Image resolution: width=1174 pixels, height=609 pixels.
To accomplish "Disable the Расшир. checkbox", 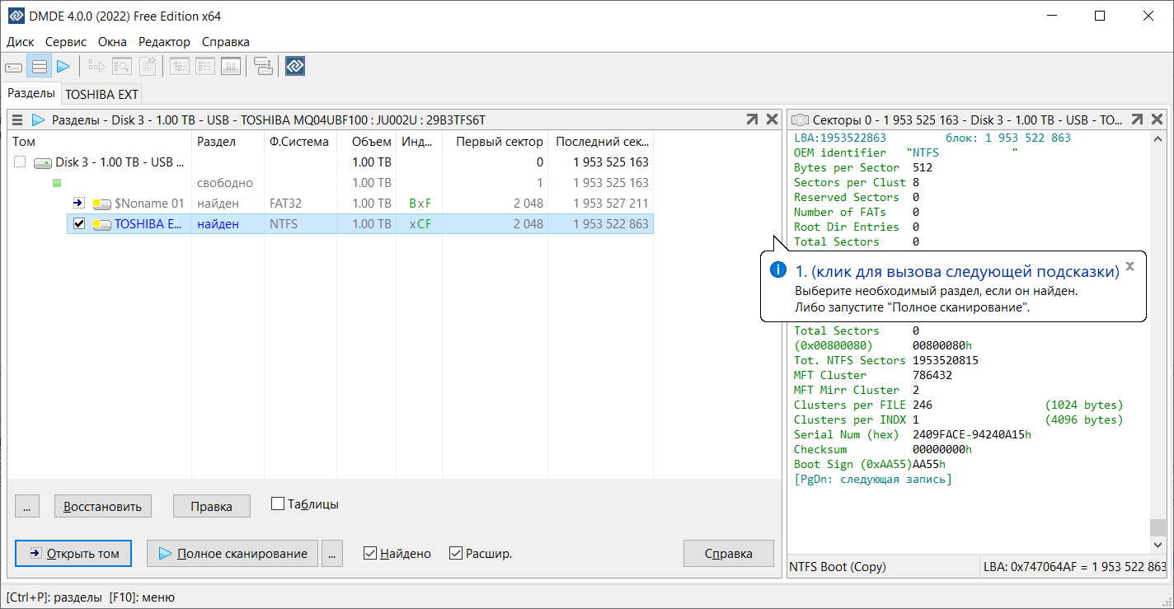I will click(456, 554).
